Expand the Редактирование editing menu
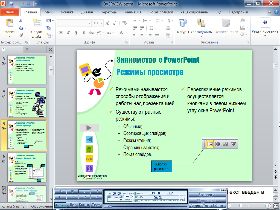 (265, 36)
